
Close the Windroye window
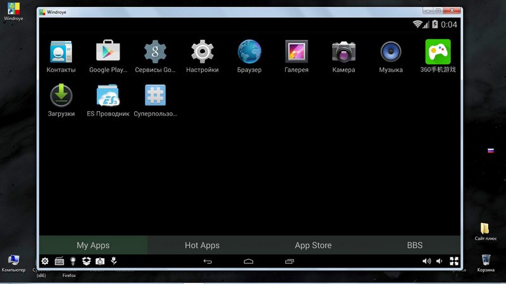pos(452,11)
